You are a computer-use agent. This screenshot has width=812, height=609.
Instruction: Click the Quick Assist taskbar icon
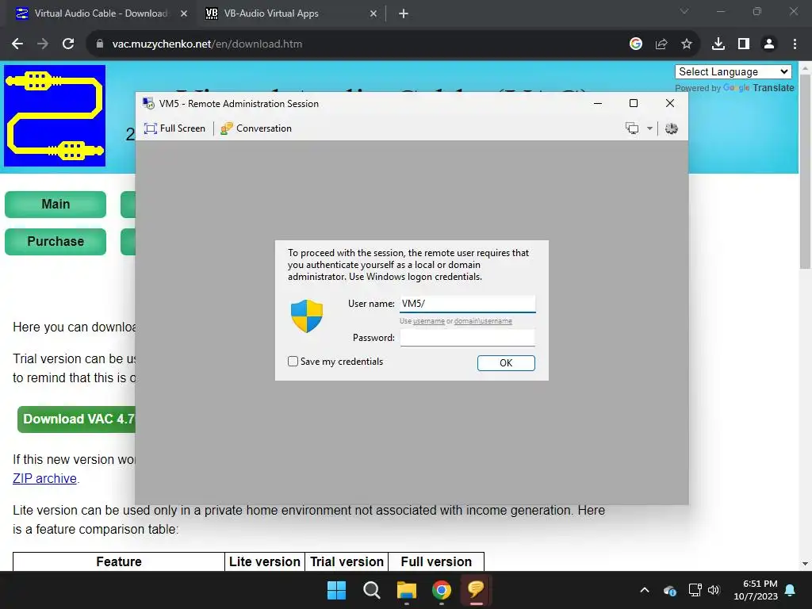click(476, 590)
